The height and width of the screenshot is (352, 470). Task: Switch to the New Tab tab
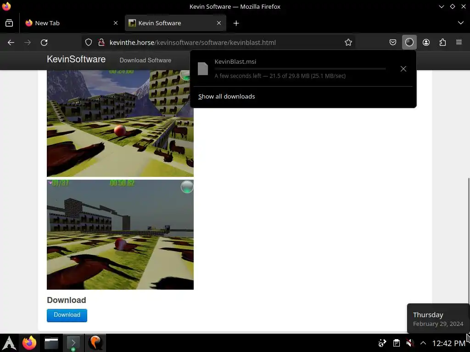point(71,23)
